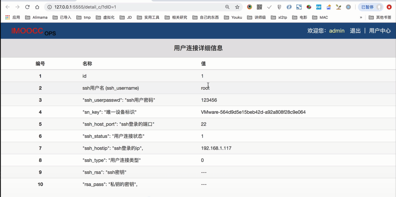Open the red browser update arrow icon

point(389,7)
